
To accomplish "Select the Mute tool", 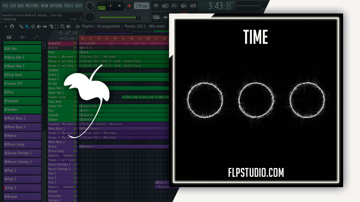I will (x=39, y=26).
